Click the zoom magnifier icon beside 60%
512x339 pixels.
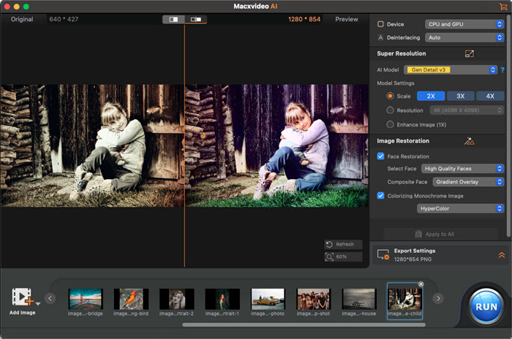[329, 256]
